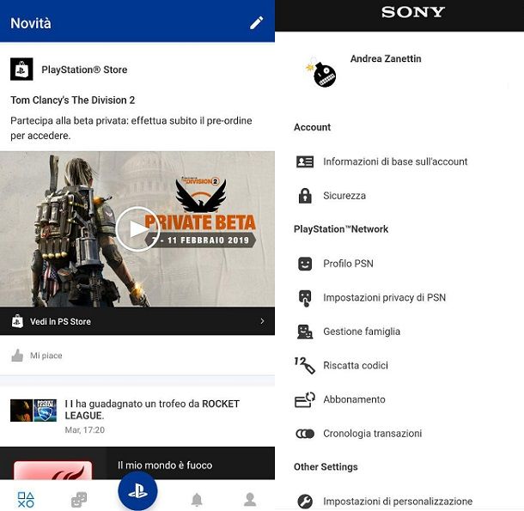Tap the account info ID card icon
Viewport: 524px width, 511px height.
coord(305,161)
